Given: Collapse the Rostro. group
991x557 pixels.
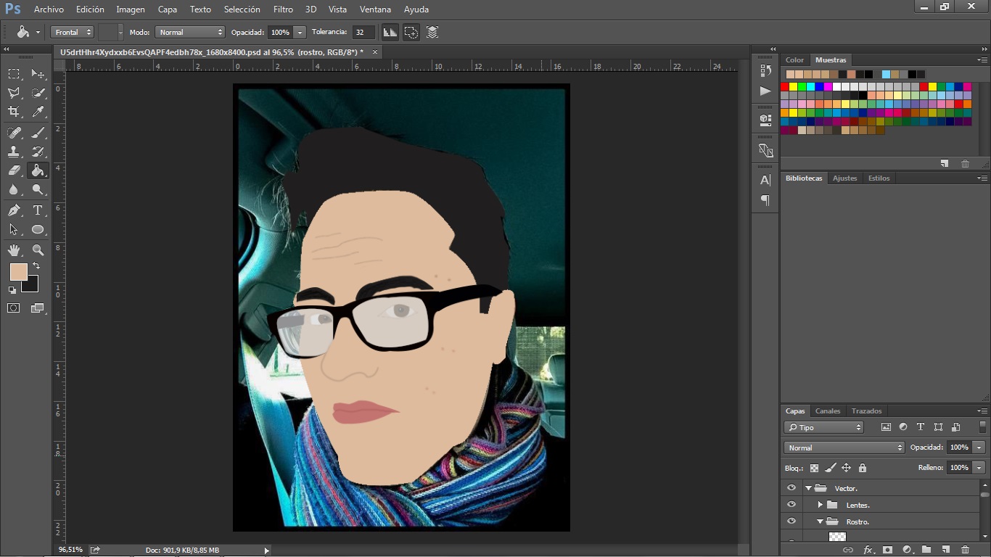Looking at the screenshot, I should [820, 521].
